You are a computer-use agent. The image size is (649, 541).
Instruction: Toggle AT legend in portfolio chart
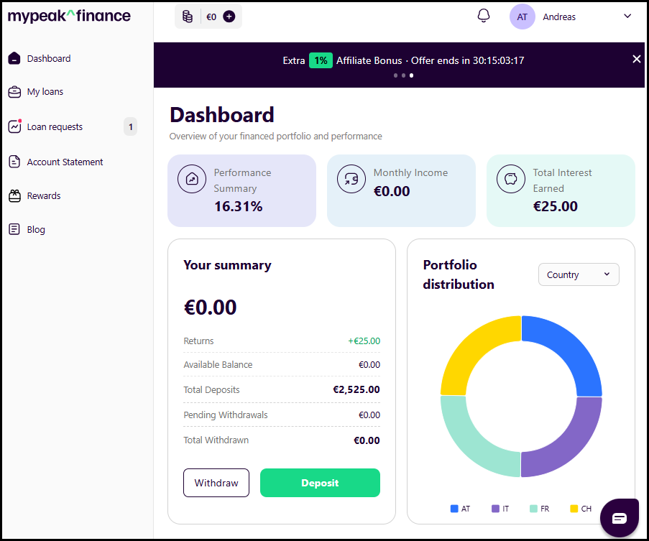click(x=460, y=509)
